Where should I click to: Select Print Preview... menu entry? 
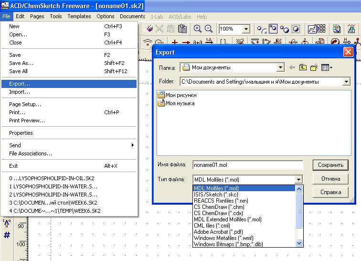[x=69, y=120]
